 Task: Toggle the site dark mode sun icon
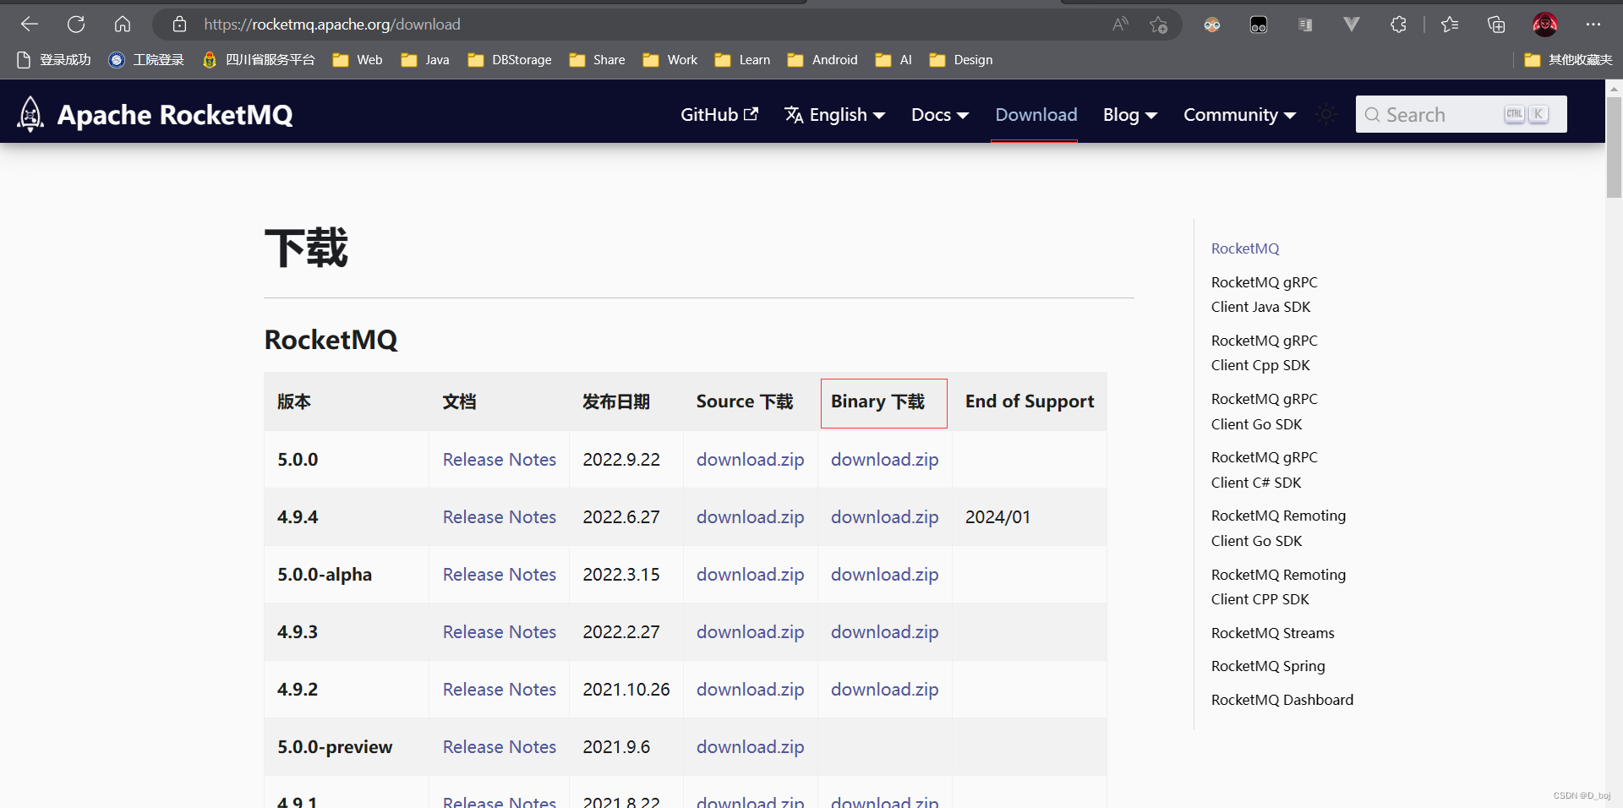1326,114
